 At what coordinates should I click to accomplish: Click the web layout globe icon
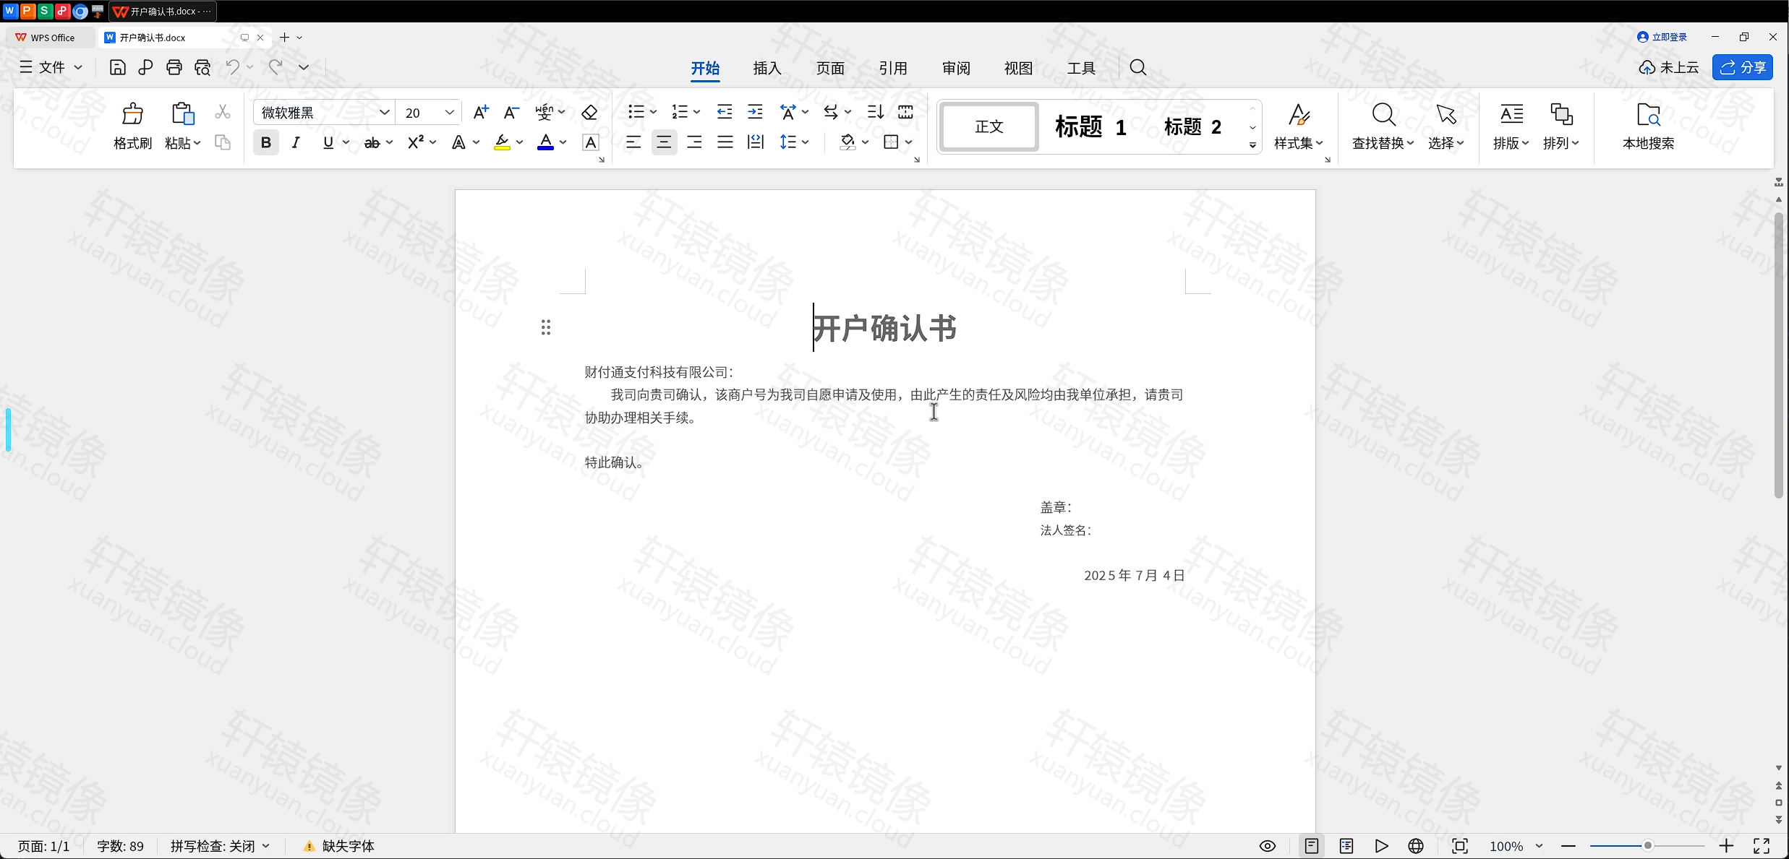(1416, 846)
